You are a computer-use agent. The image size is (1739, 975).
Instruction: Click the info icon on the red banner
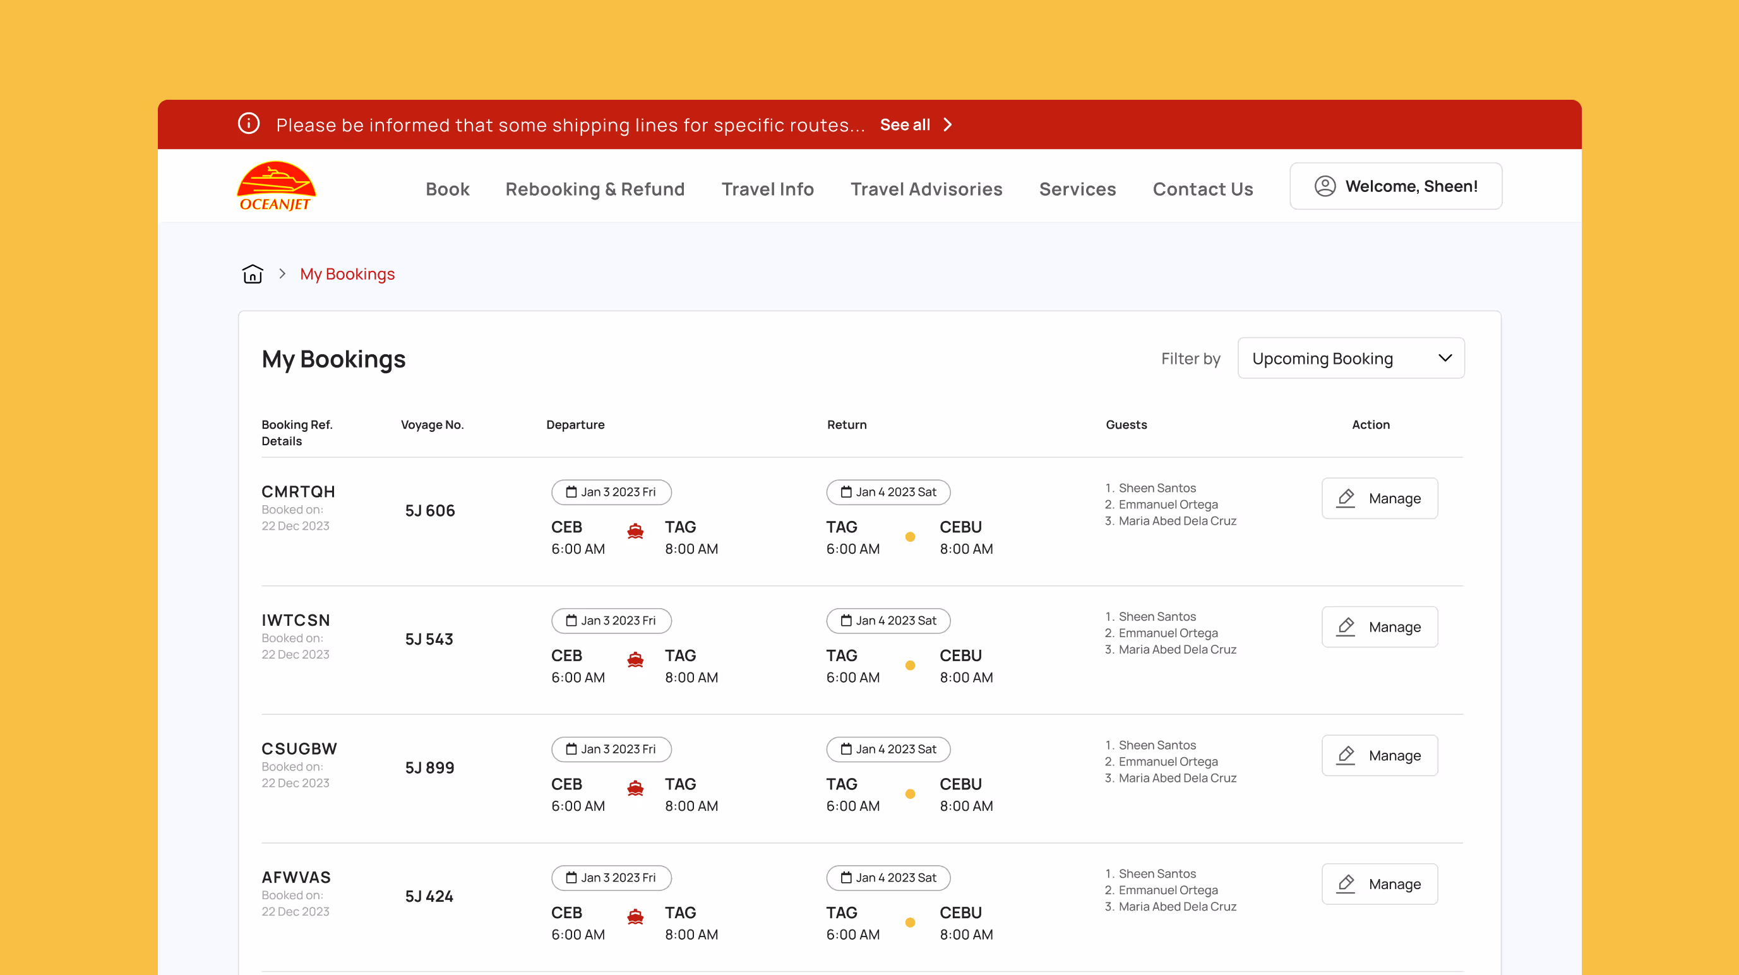[248, 124]
